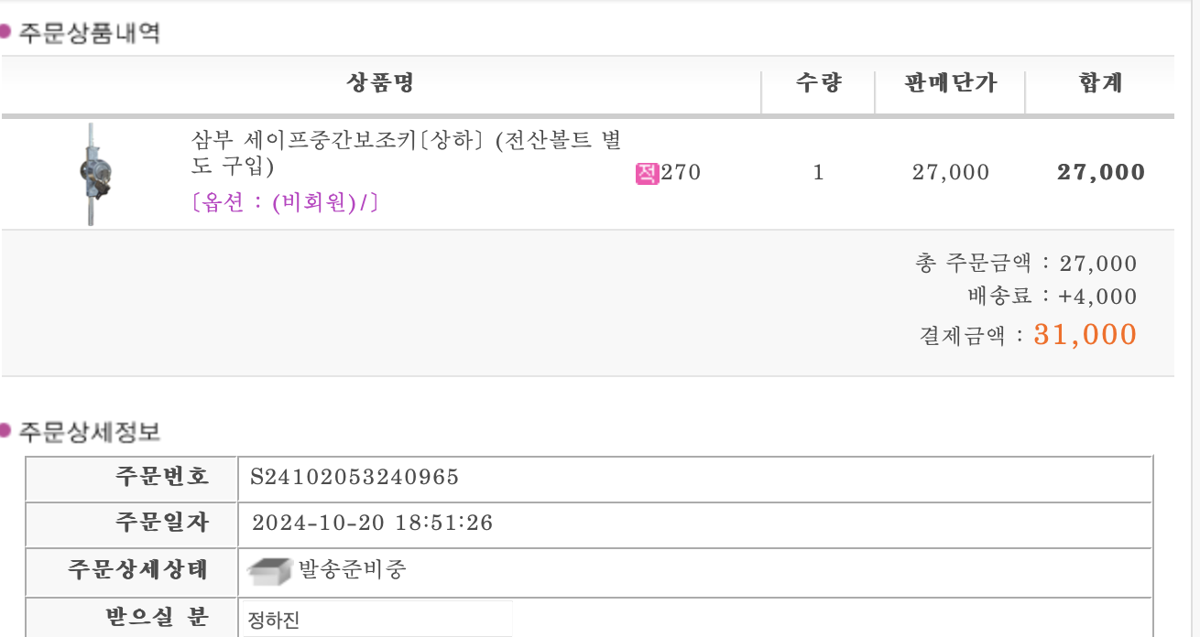Click the order date 2024-10-20 18:51:26
Image resolution: width=1200 pixels, height=637 pixels.
(372, 524)
